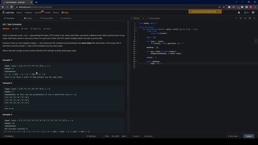The width and height of the screenshot is (258, 145).
Task: Go to the Prev problem
Action: pyautogui.click(x=106, y=136)
